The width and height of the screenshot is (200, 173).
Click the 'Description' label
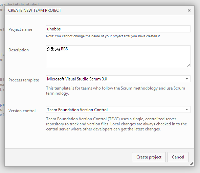tap(19, 50)
